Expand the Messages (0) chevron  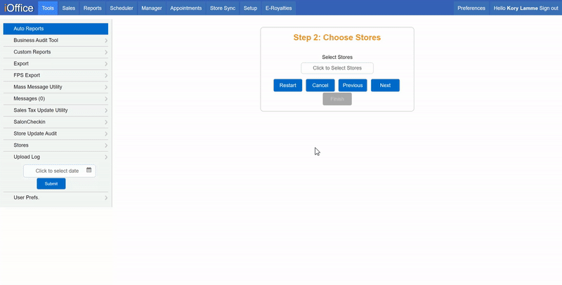point(106,99)
